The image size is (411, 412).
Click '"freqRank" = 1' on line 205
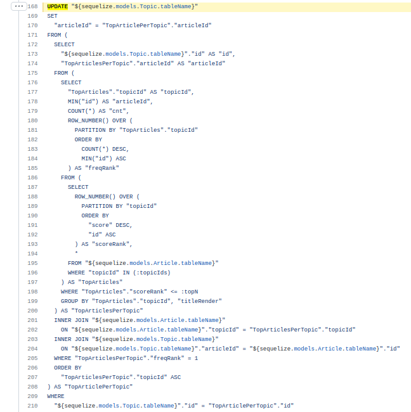point(174,358)
